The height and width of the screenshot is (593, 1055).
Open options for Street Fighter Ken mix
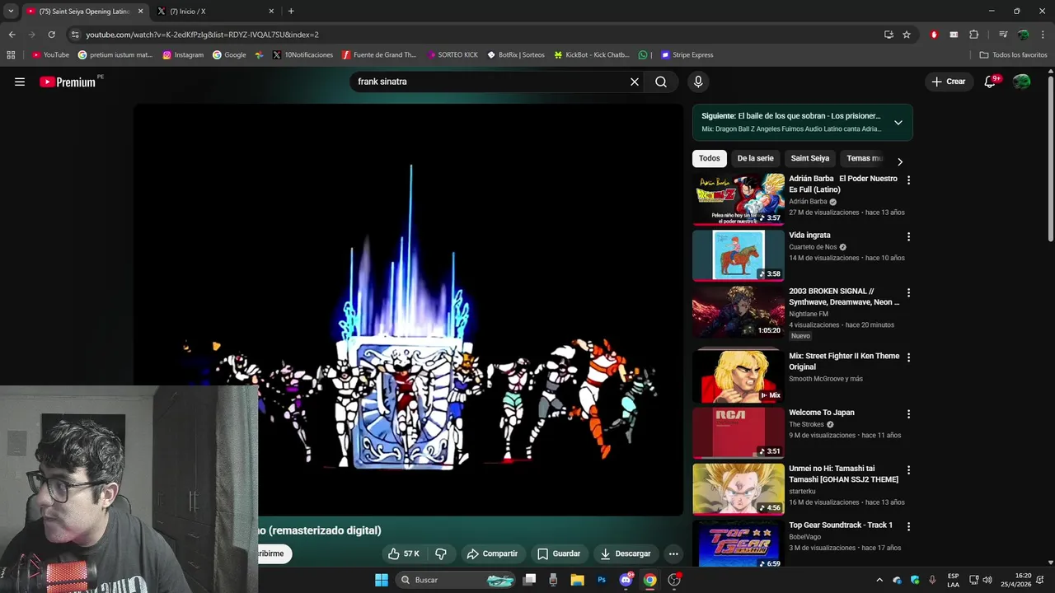(908, 357)
